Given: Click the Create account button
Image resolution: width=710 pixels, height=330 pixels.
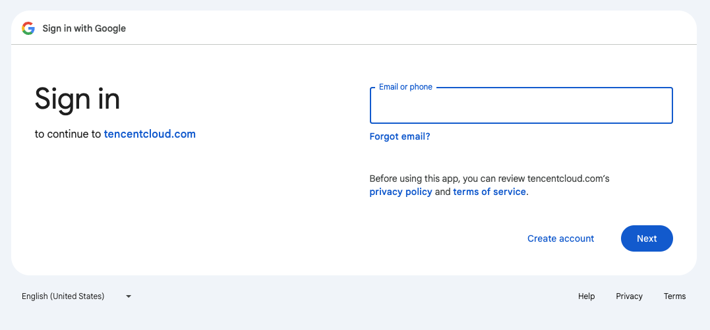Looking at the screenshot, I should pos(560,238).
